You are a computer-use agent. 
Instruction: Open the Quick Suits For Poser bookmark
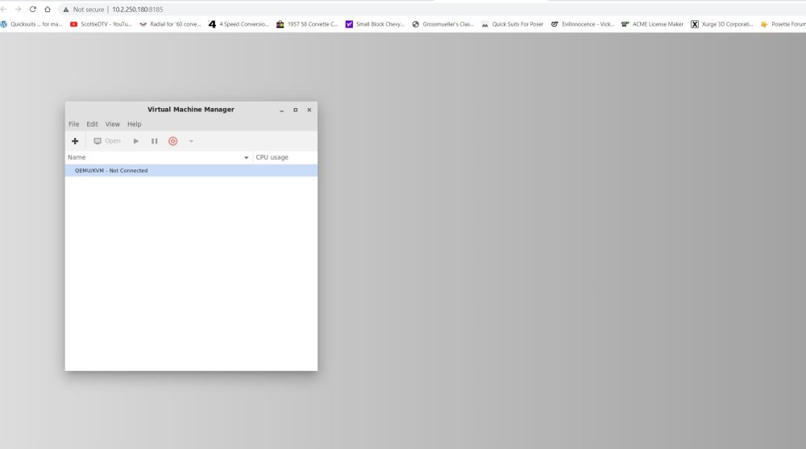click(x=513, y=24)
